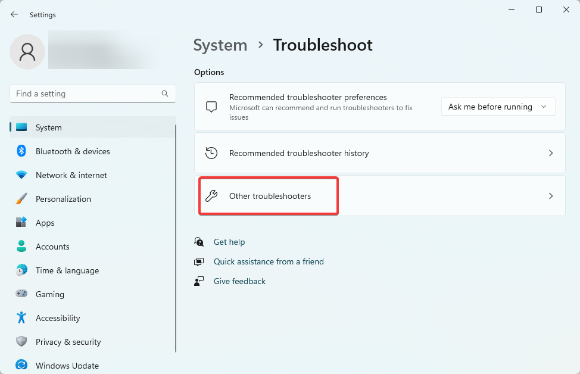
Task: Click the Give feedback person icon
Action: tap(199, 281)
